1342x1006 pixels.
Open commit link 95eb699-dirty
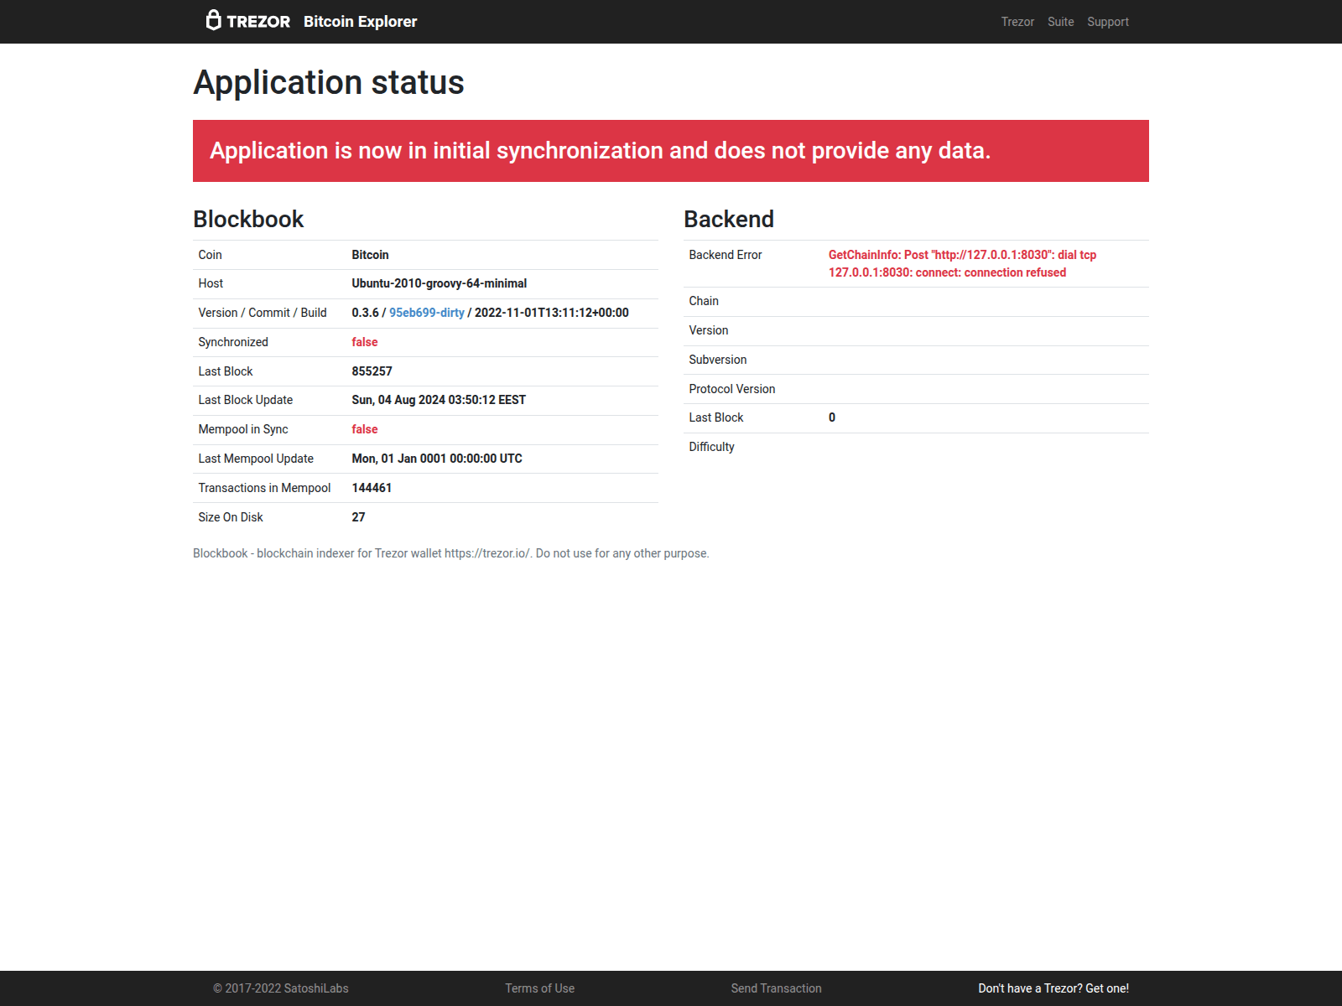coord(427,313)
